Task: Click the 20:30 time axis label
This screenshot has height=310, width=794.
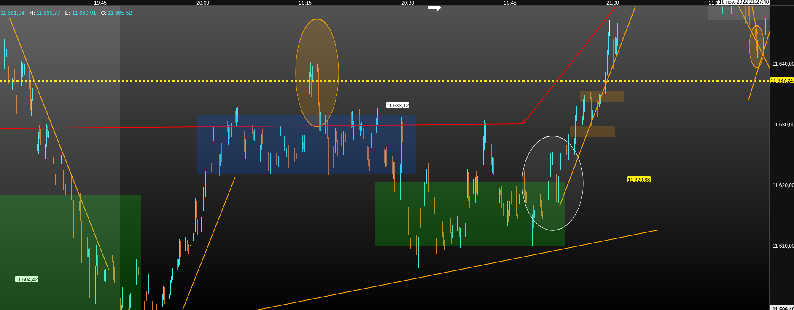Action: coord(408,3)
